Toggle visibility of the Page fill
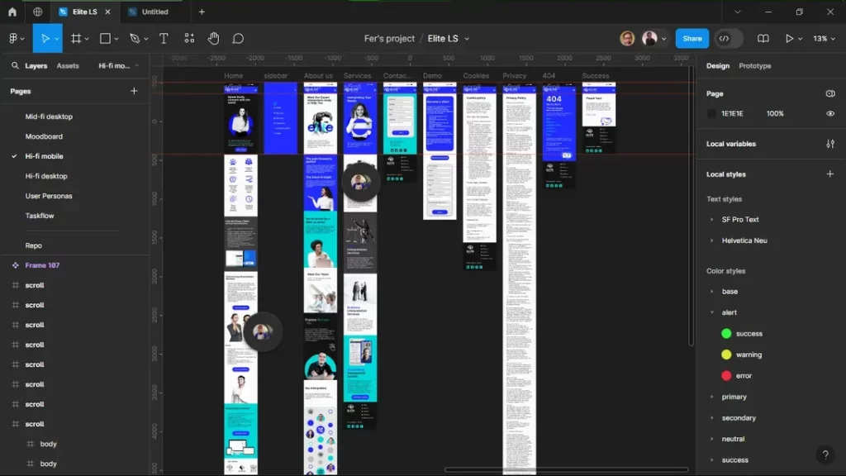Viewport: 846px width, 476px height. [x=830, y=113]
